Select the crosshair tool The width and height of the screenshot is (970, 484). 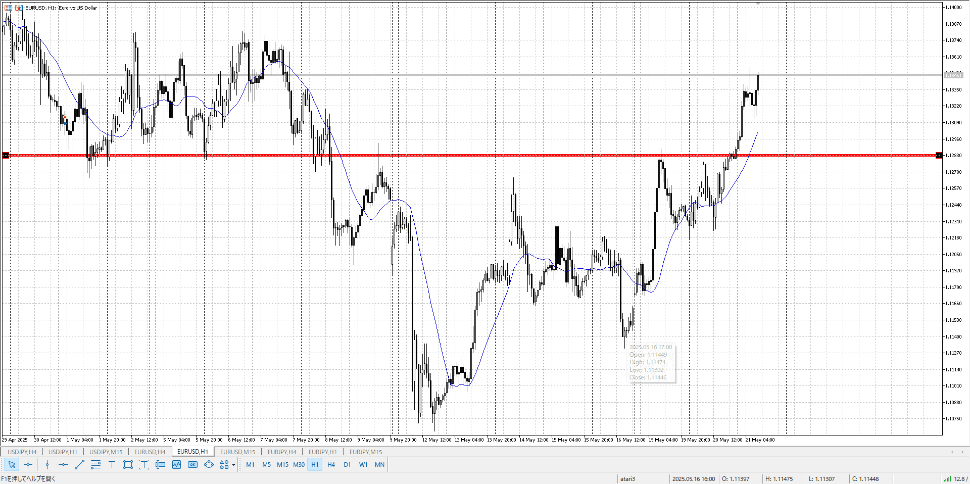pos(28,465)
